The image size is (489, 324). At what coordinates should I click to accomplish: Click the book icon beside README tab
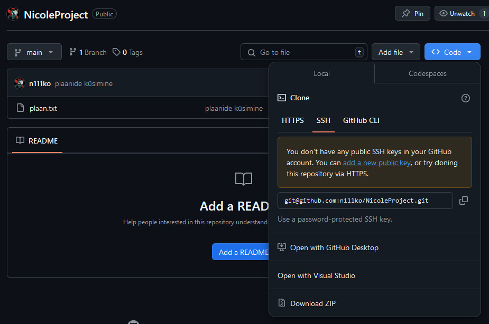click(20, 140)
